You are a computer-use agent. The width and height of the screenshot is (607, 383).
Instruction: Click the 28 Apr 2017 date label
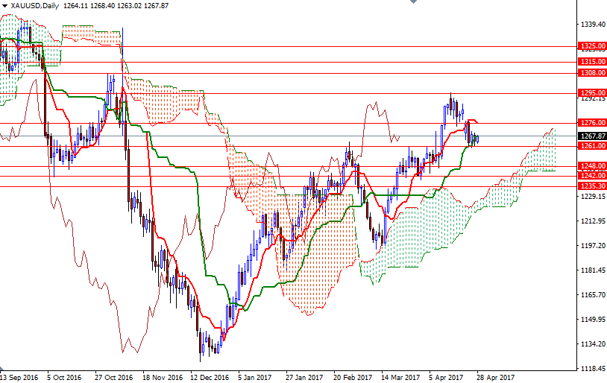[x=496, y=378]
